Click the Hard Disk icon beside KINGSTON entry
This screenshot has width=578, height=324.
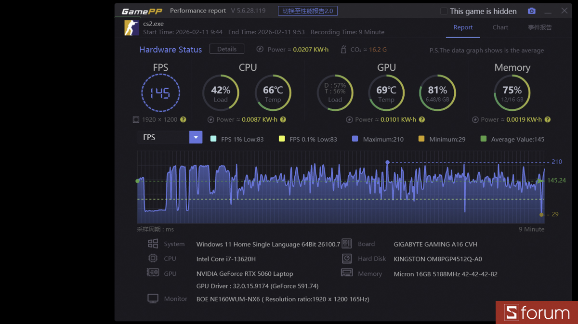(x=346, y=259)
